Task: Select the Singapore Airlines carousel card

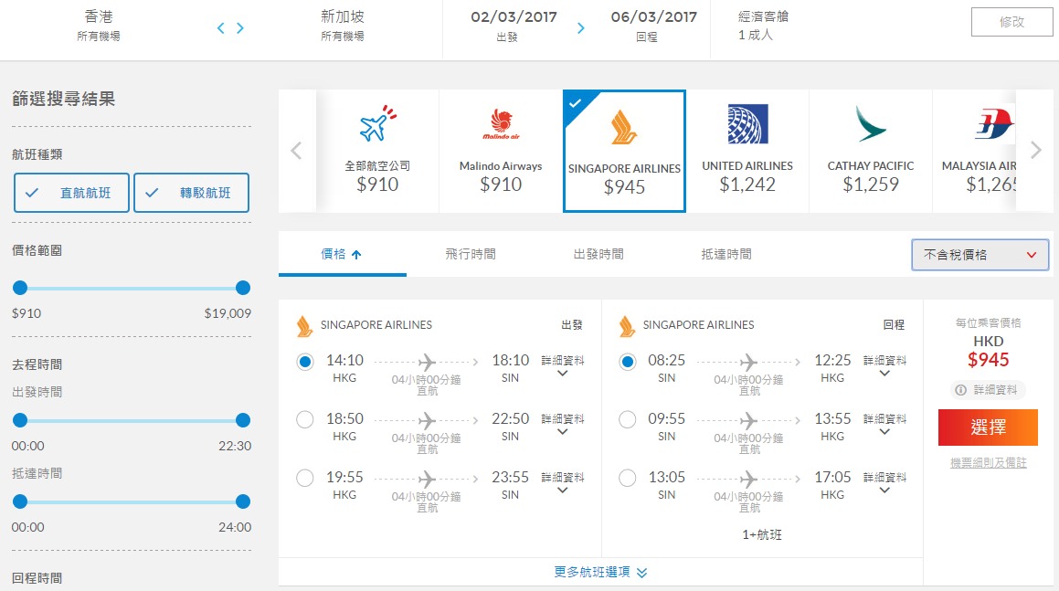Action: [624, 152]
